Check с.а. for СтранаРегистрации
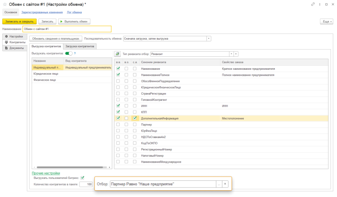337x197 pixels. (135, 94)
